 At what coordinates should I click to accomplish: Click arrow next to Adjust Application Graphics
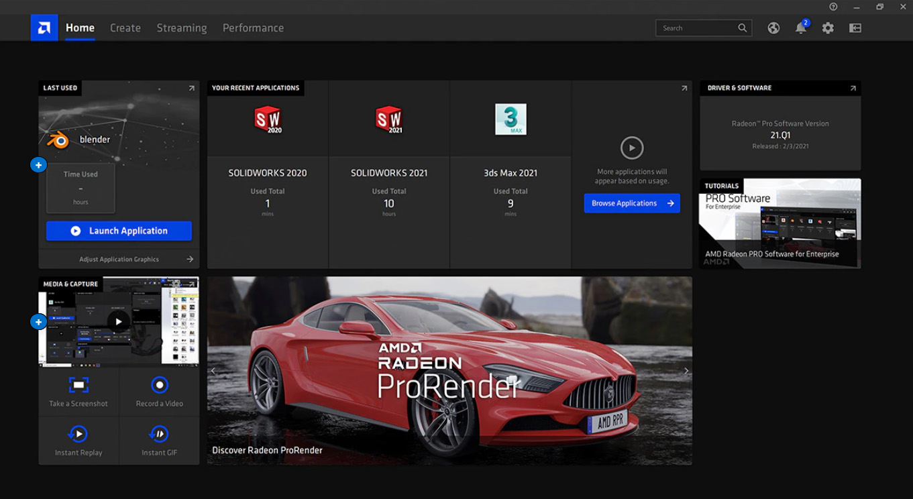coord(190,259)
